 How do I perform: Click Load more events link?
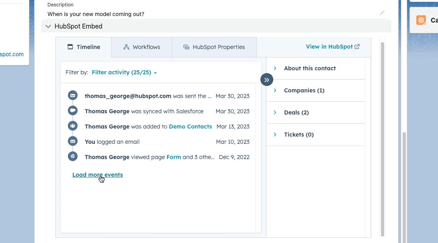(x=98, y=175)
